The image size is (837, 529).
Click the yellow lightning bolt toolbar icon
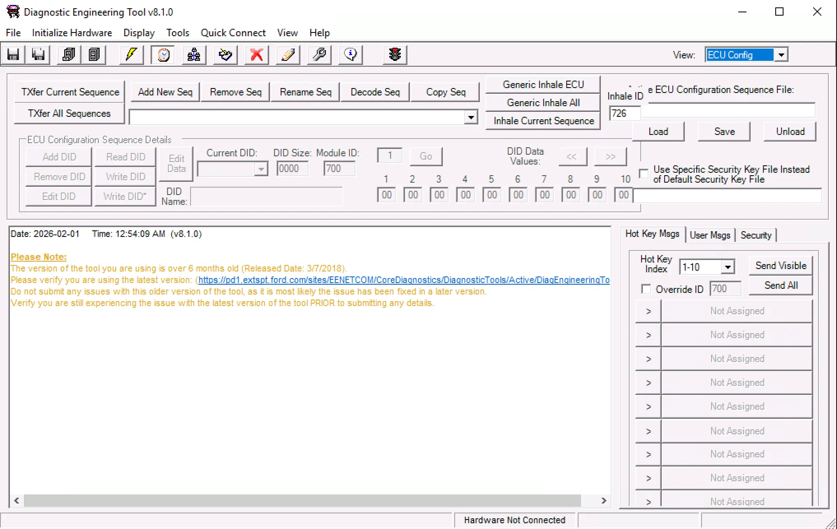131,55
